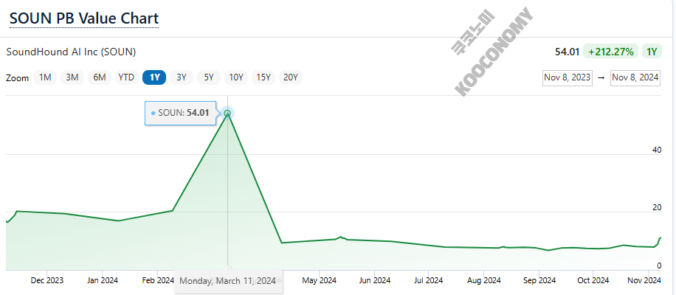
Task: Click the 40 y-axis value
Action: pos(657,150)
